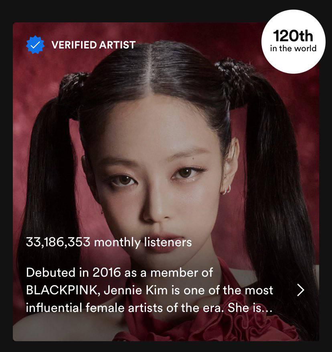Click the year 2016 in the bio
The image size is (332, 352).
pyautogui.click(x=107, y=273)
